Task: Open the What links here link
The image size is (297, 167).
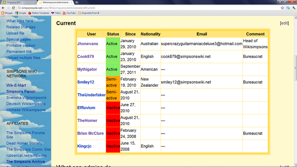Action: click(19, 21)
